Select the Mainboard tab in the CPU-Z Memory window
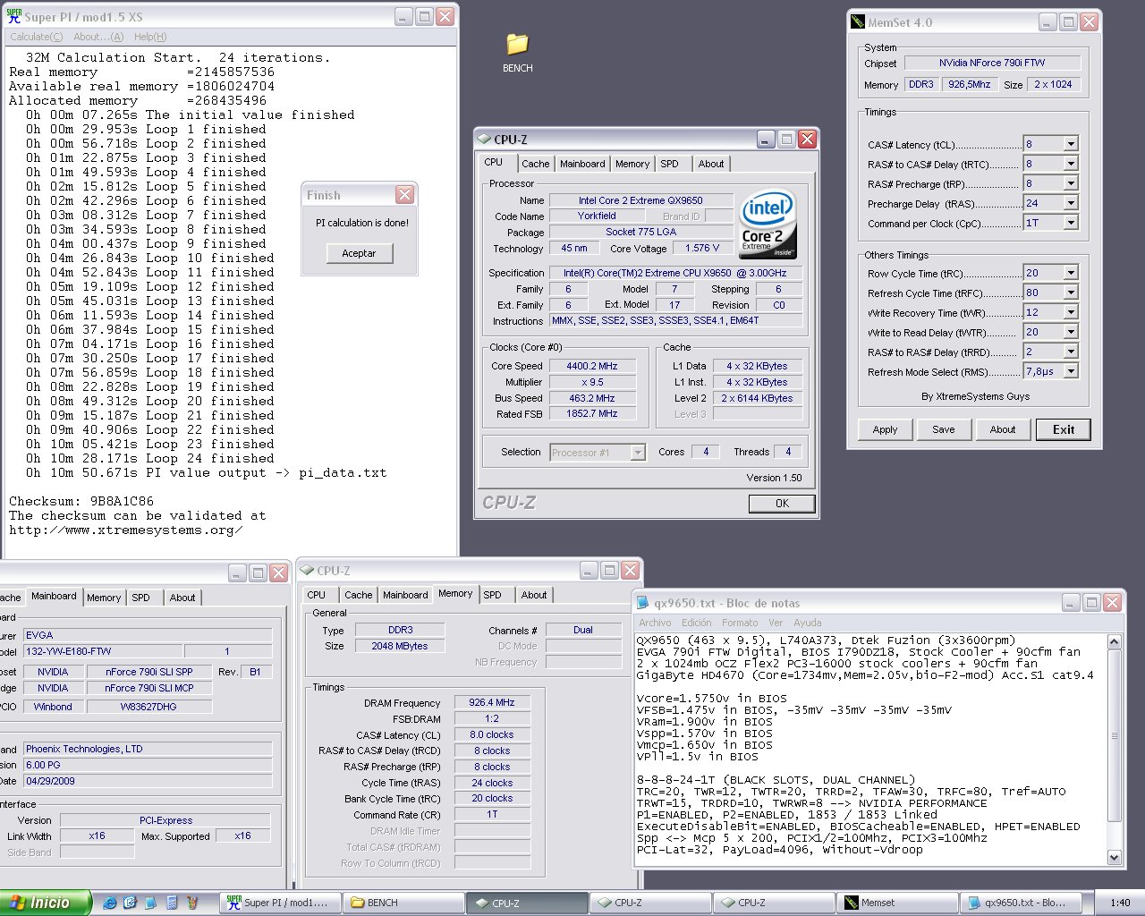Viewport: 1145px width, 916px height. click(x=405, y=595)
